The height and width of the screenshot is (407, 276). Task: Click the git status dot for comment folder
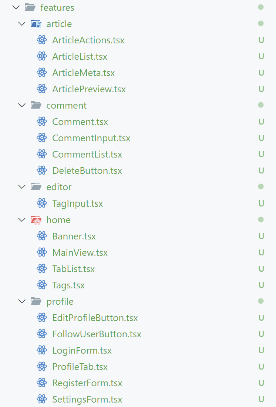click(261, 105)
